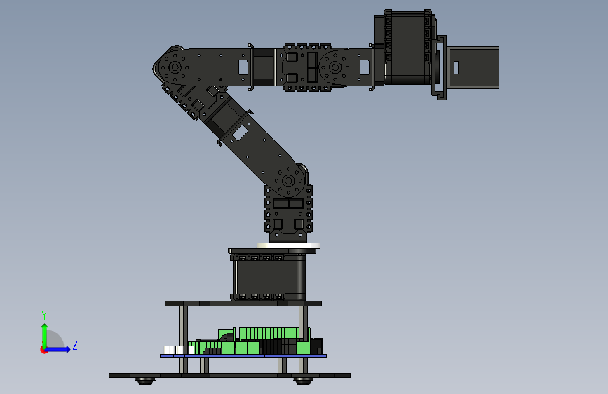Viewport: 608px width, 394px height.
Task: Select the blue PCB board under the electronics
Action: (243, 355)
